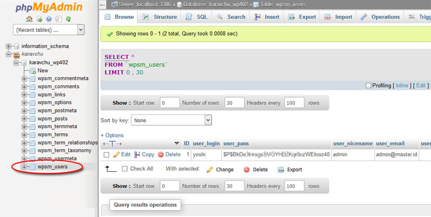Click the log out icon beside home
This screenshot has height=217, width=431.
pyautogui.click(x=39, y=19)
